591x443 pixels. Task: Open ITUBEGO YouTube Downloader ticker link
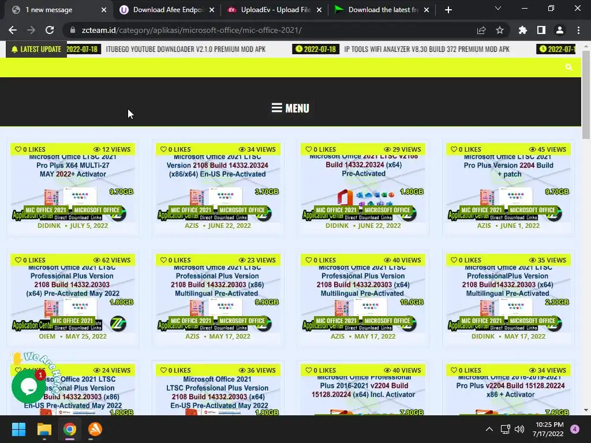(x=186, y=49)
